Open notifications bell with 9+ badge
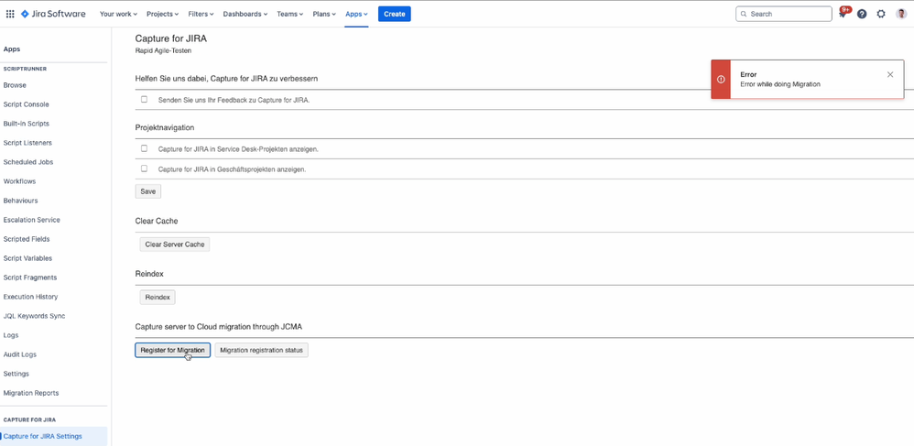The image size is (914, 446). tap(843, 13)
